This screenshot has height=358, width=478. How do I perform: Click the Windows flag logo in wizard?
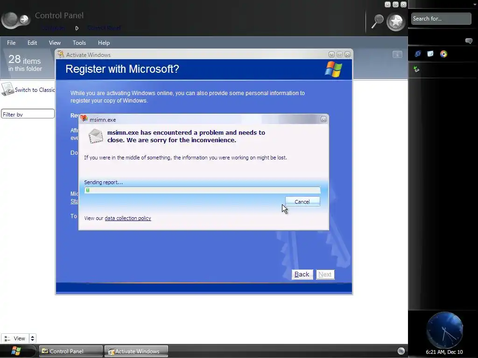[333, 69]
